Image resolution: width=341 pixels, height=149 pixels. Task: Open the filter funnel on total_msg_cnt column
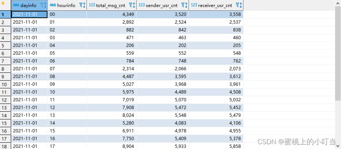pos(131,5)
